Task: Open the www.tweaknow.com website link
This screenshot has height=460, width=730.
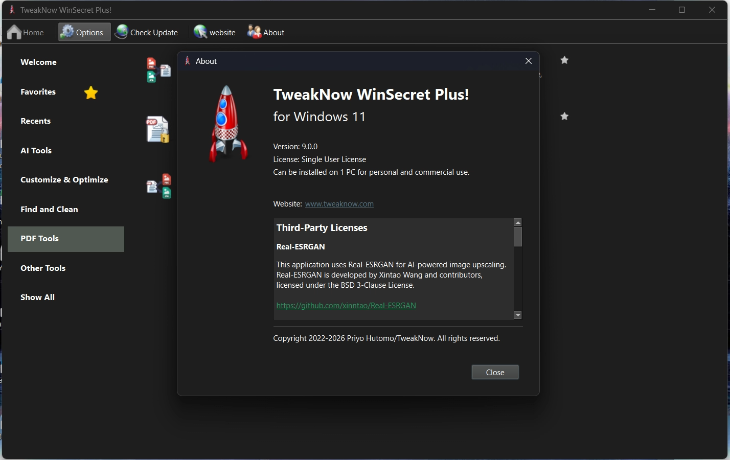Action: pos(339,204)
